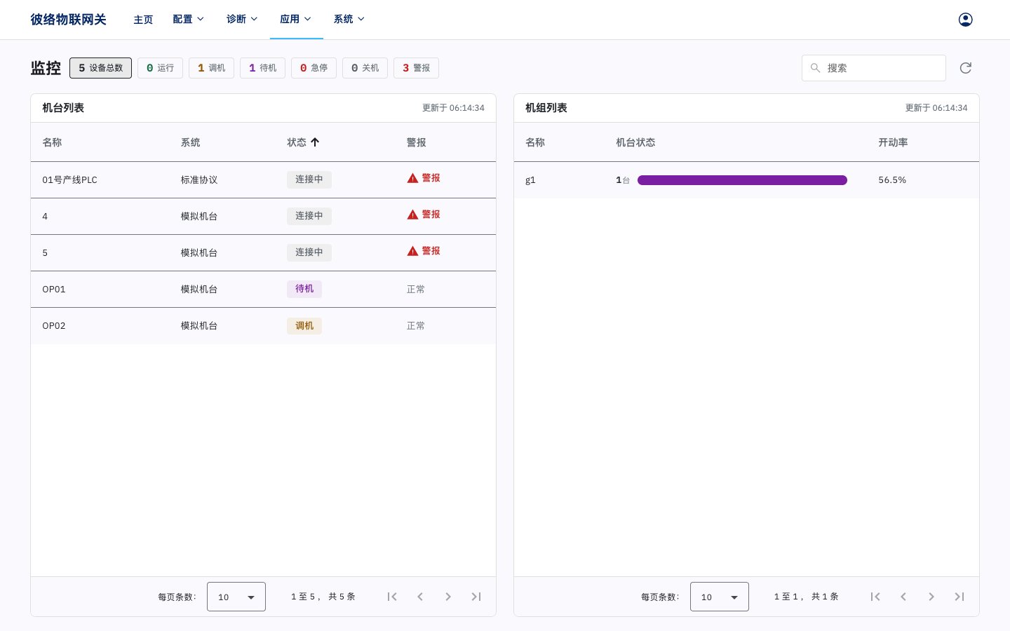Click warning triangle icon for 01号产线PLC

(412, 178)
